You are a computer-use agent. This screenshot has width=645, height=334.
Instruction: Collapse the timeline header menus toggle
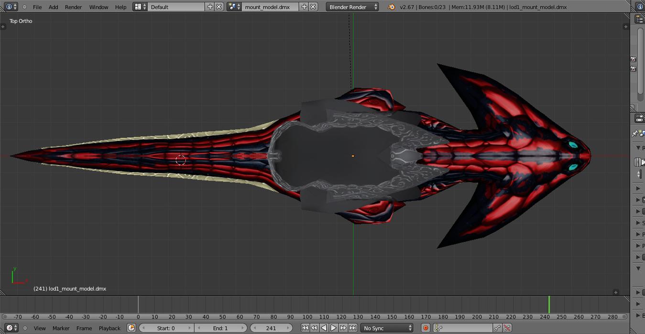[25, 328]
